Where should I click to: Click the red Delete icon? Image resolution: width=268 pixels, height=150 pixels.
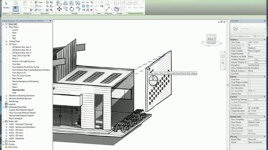coord(91,10)
